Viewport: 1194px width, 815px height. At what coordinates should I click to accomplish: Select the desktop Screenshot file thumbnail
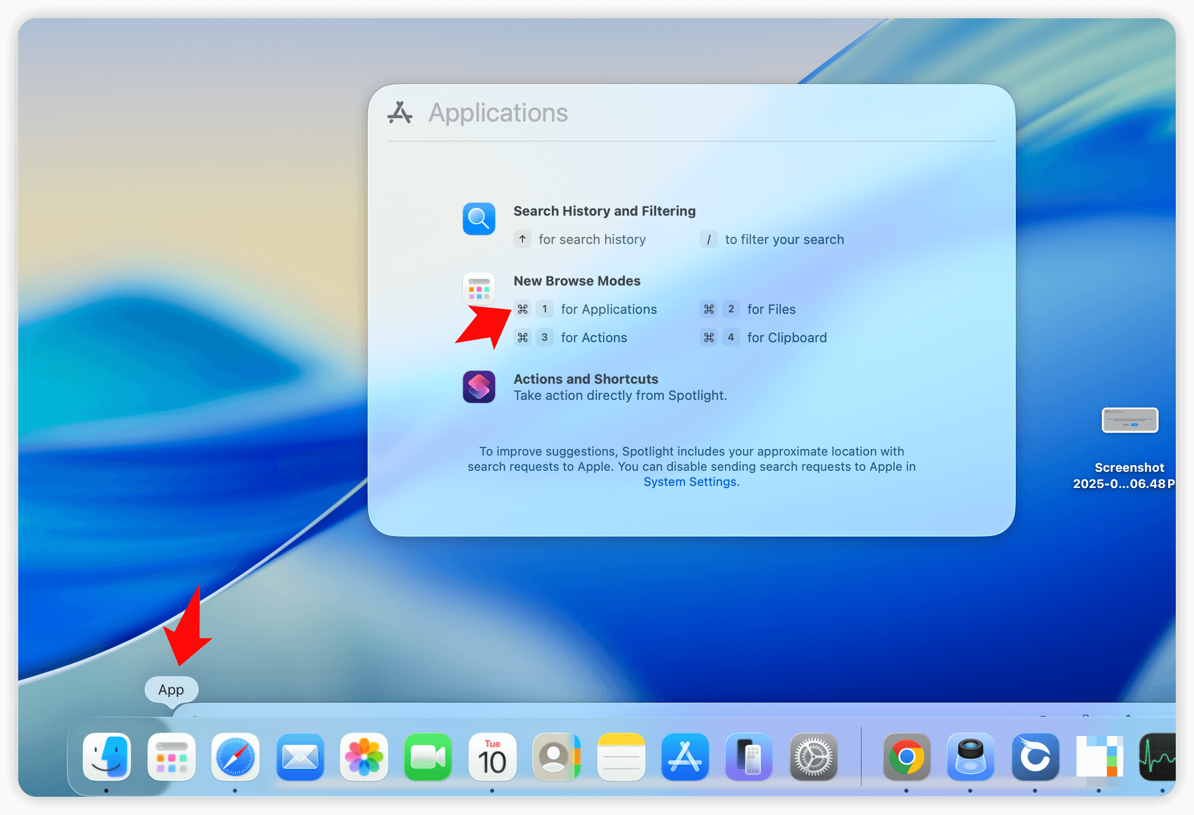(1130, 421)
